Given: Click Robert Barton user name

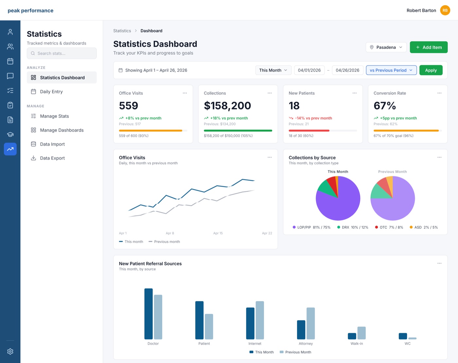Looking at the screenshot, I should click(x=421, y=10).
